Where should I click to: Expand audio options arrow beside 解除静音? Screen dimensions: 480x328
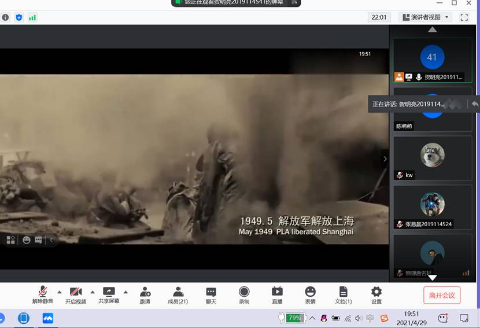pos(59,292)
